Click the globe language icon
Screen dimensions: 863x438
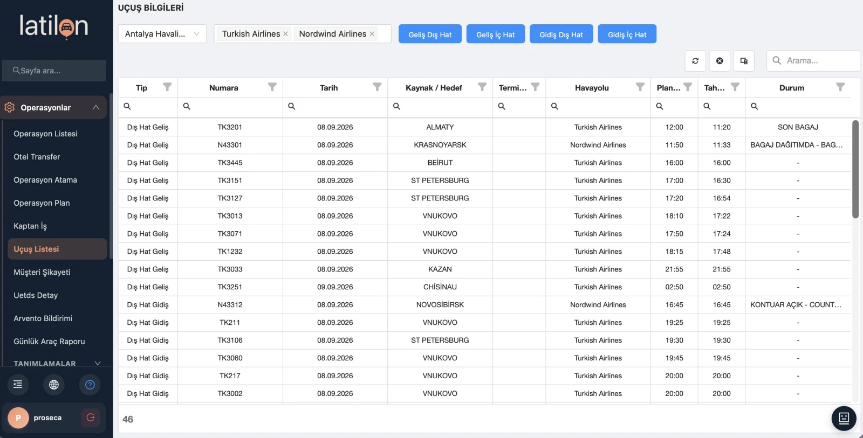tap(54, 385)
